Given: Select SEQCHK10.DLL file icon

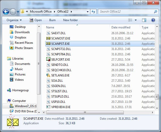Looking at the screenshot, I should (x=48, y=70).
